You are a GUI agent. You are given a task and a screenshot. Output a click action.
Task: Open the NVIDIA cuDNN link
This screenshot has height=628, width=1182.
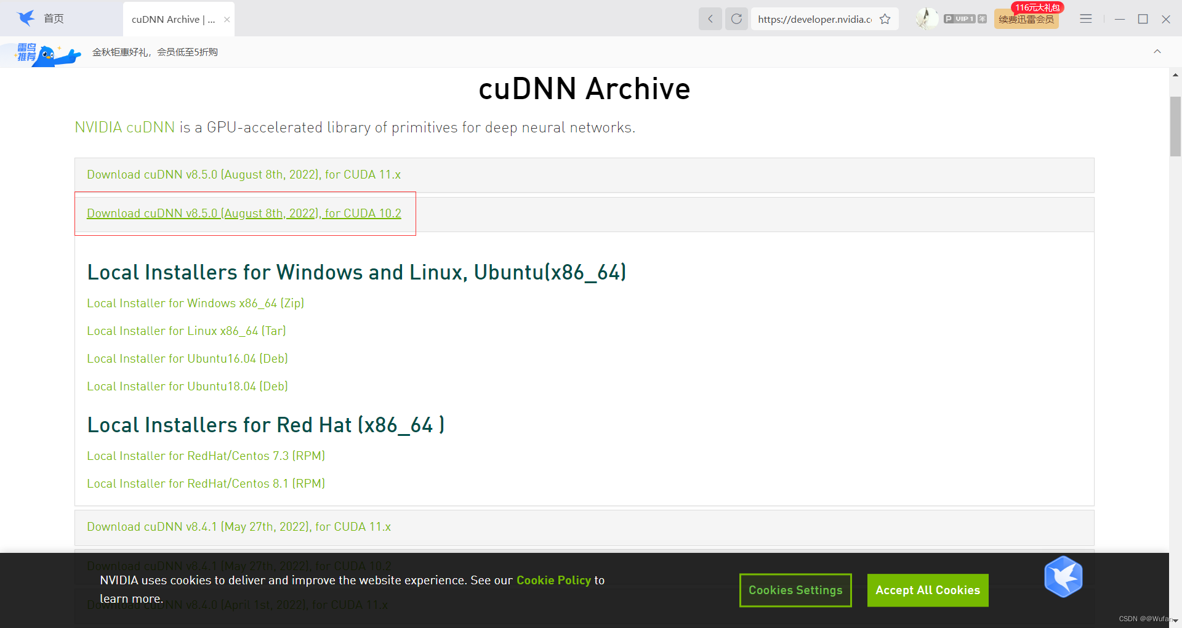[x=125, y=127]
